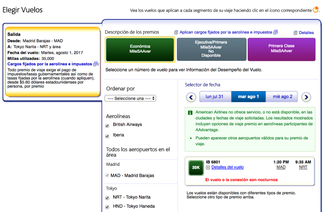
Task: Click popup icon before 'Aplican cargos fijados'
Action: click(176, 32)
